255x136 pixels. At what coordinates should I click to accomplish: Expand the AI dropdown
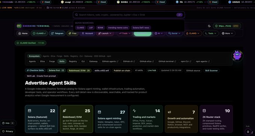click(159, 33)
